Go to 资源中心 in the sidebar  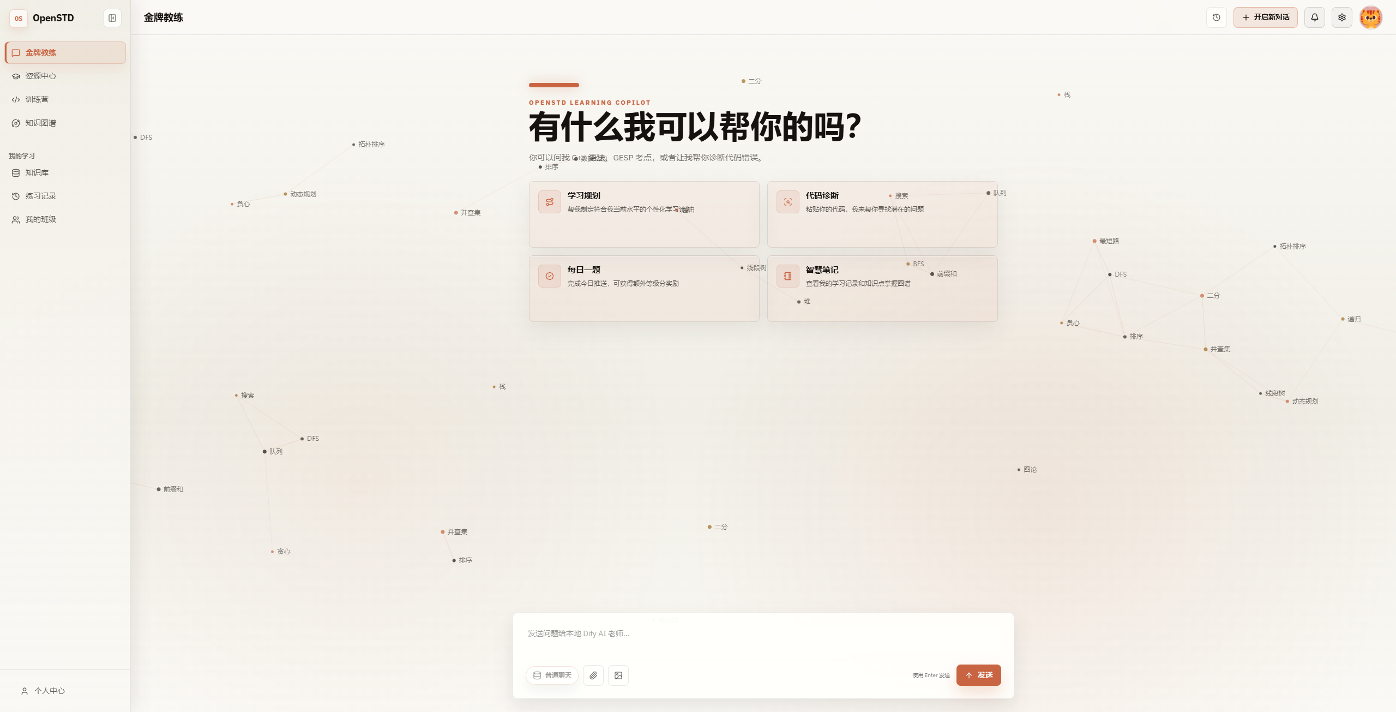click(65, 76)
